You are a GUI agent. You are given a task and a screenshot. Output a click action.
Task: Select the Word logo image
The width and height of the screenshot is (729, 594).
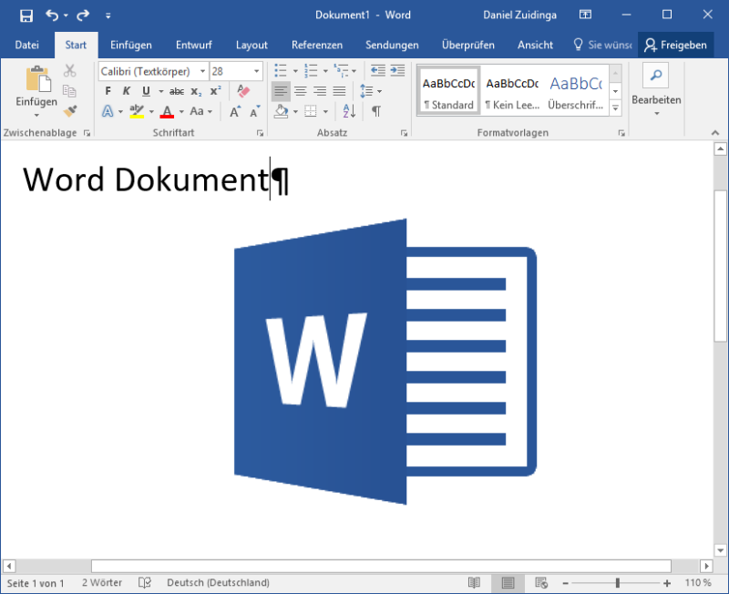[x=385, y=362]
